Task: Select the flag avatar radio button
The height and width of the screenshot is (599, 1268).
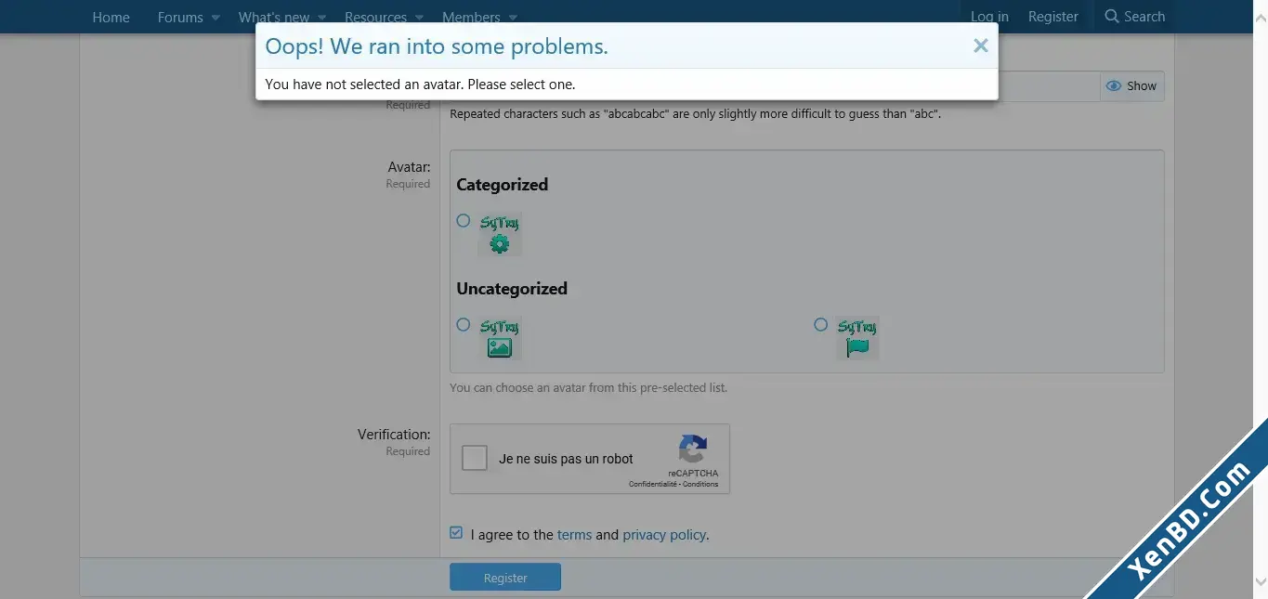Action: click(820, 325)
